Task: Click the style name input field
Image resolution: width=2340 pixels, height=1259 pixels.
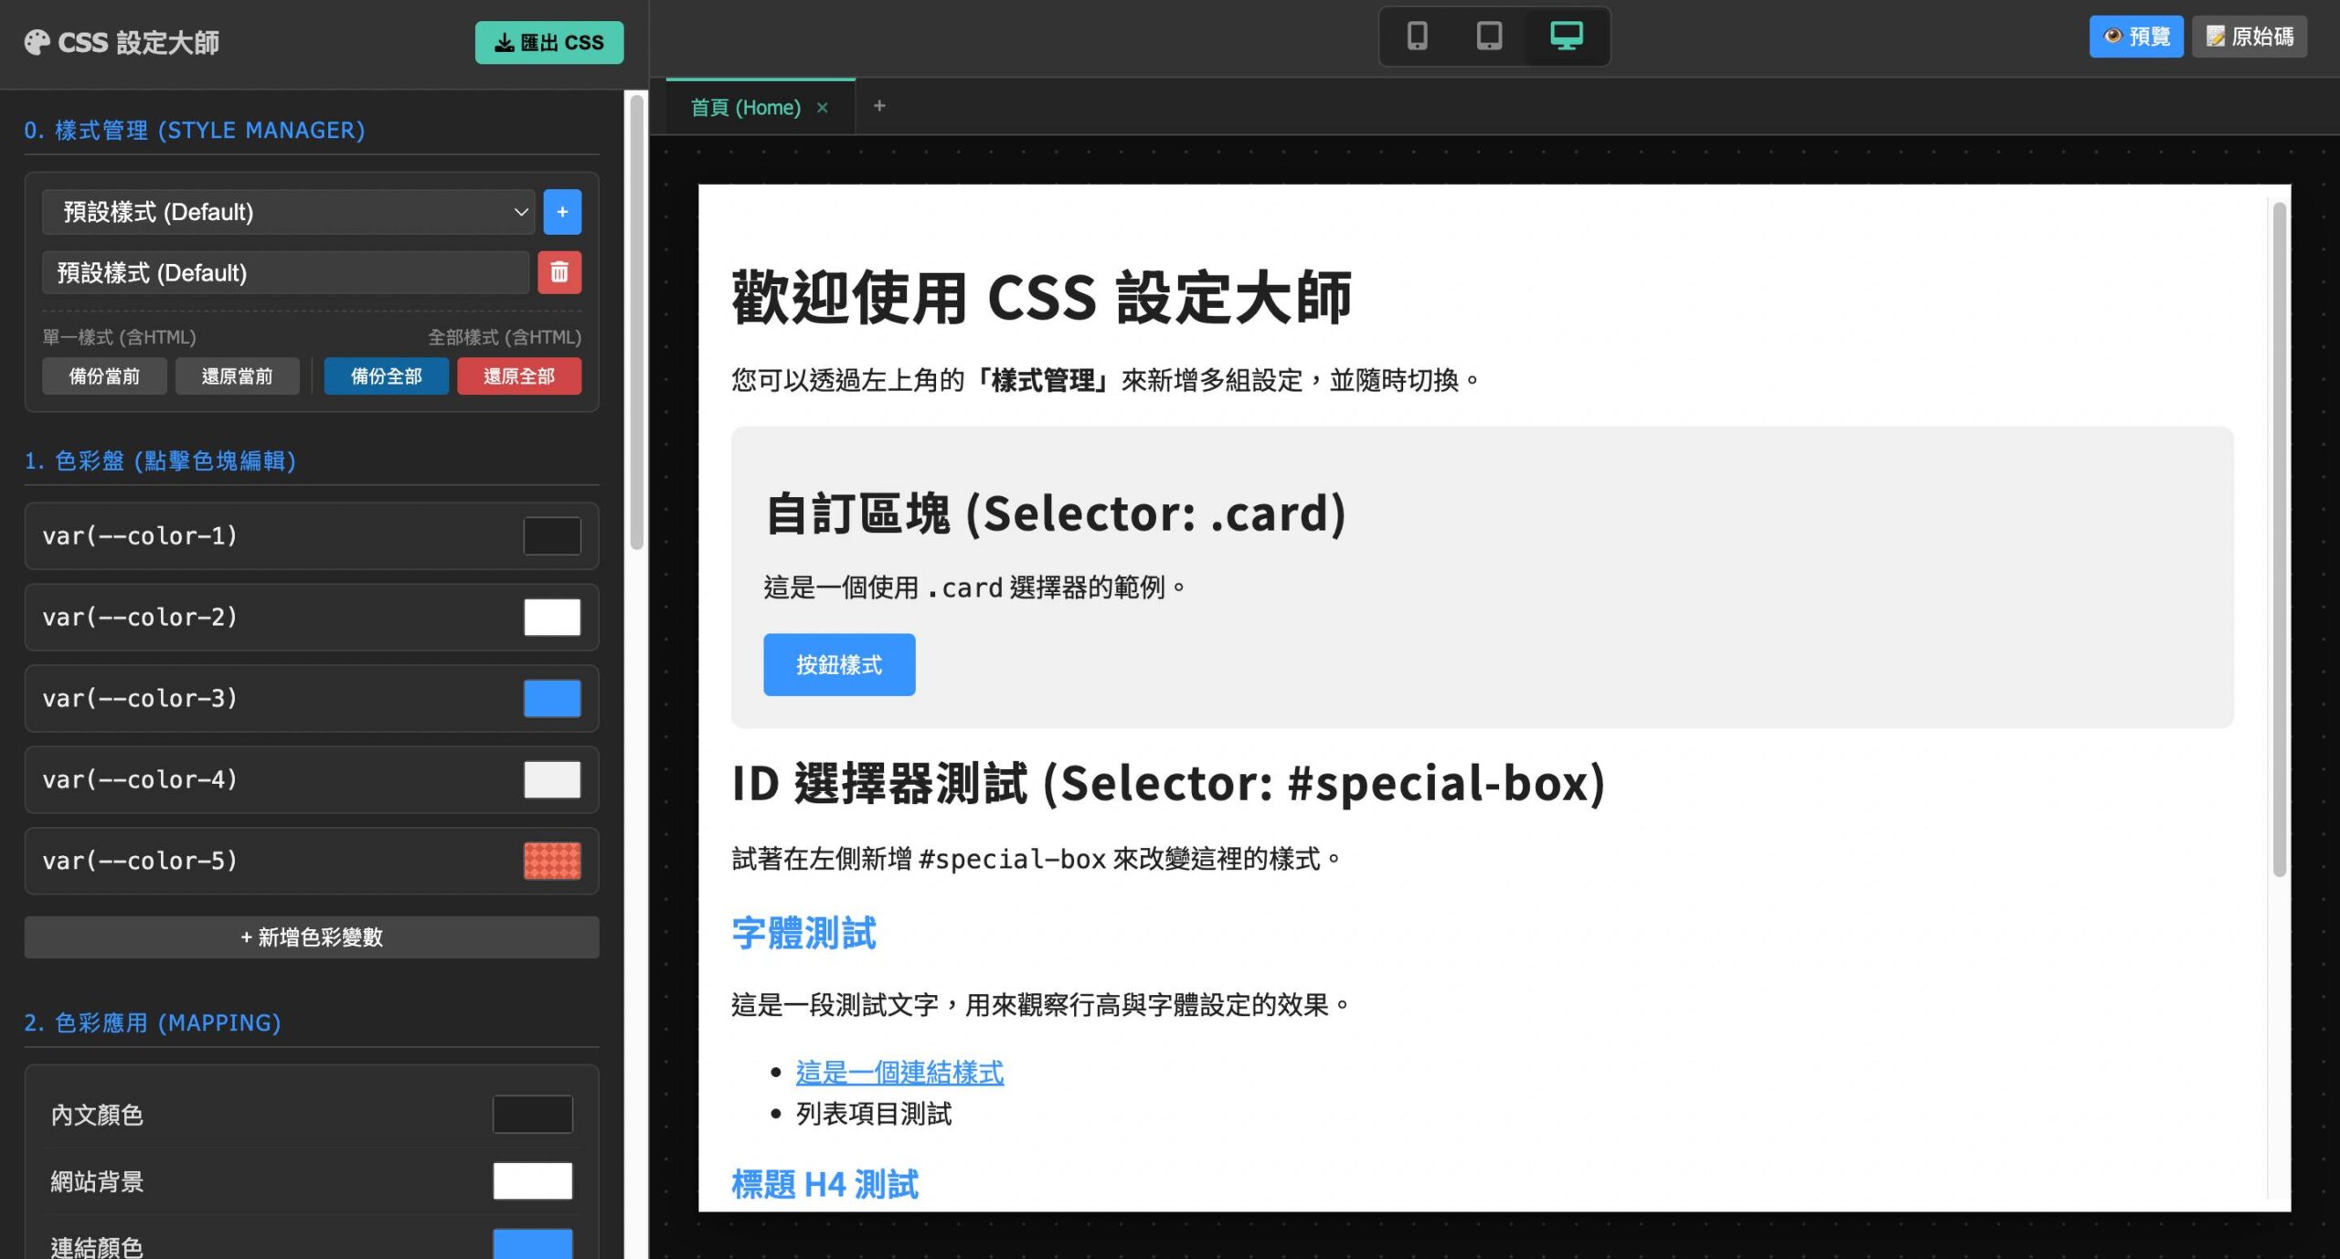Action: [285, 272]
